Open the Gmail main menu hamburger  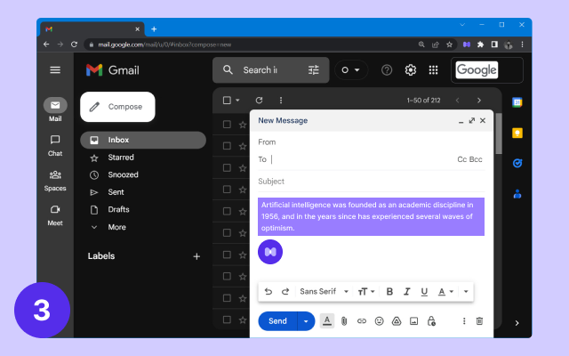[x=55, y=69]
